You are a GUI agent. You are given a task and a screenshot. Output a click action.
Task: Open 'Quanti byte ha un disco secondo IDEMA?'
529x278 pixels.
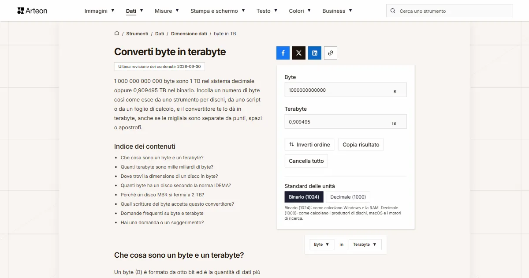coord(176,185)
